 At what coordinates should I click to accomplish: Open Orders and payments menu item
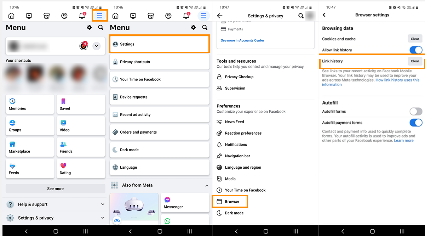tap(160, 132)
